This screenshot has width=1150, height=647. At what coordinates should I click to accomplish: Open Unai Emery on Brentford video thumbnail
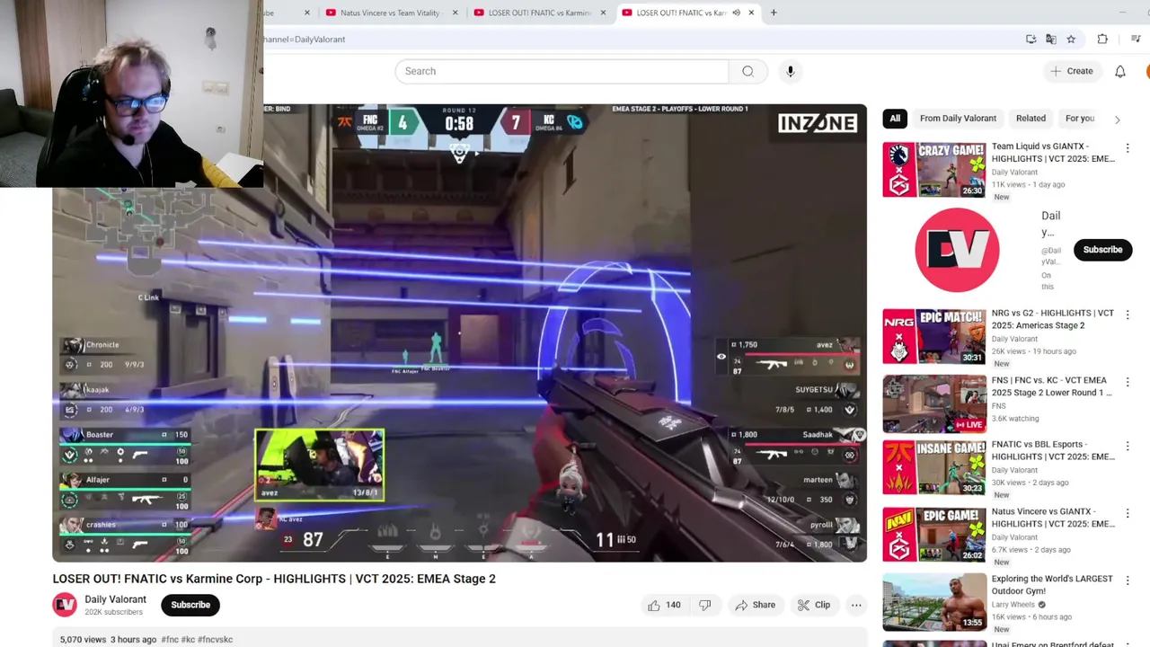click(933, 643)
